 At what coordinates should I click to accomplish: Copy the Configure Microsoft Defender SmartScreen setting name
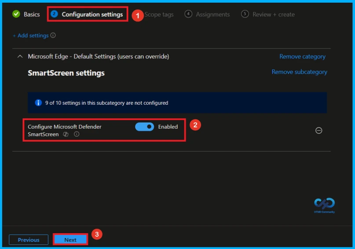pos(66,135)
